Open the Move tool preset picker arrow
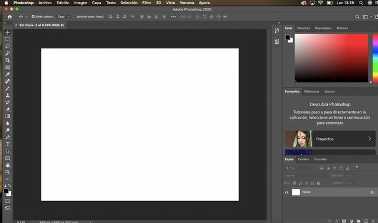This screenshot has width=378, height=223. (x=26, y=17)
